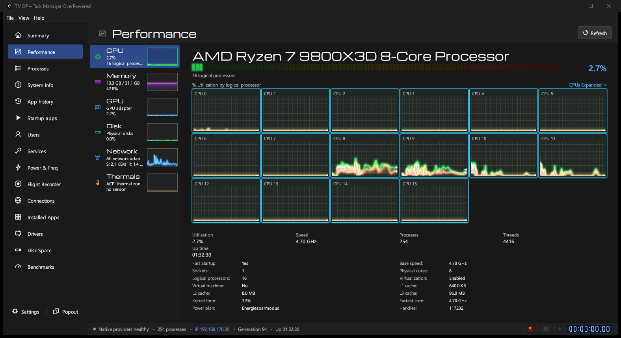Screen dimensions: 621x338
Task: Click the "Generation 94" status entry
Action: tap(252, 329)
